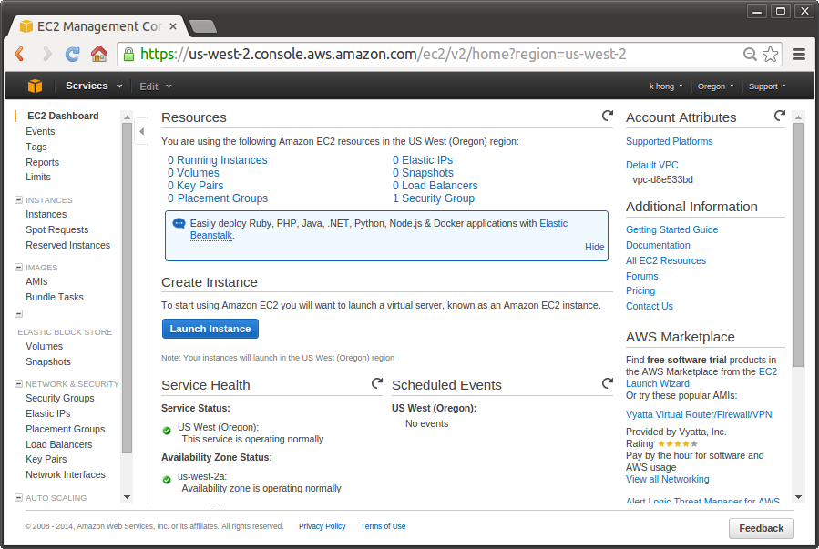Bookmark this page with the star icon

point(771,55)
